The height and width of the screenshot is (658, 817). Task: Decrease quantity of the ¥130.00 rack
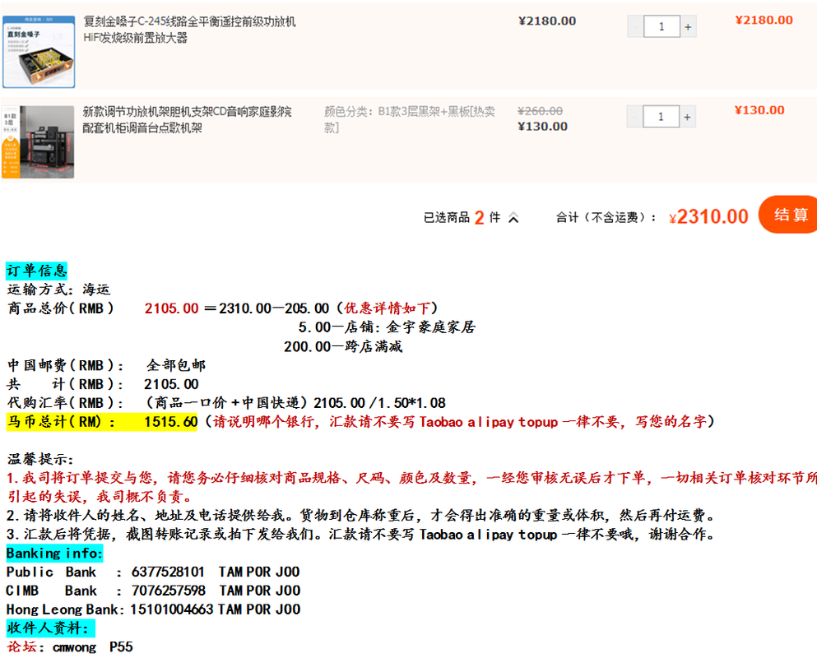pyautogui.click(x=634, y=117)
